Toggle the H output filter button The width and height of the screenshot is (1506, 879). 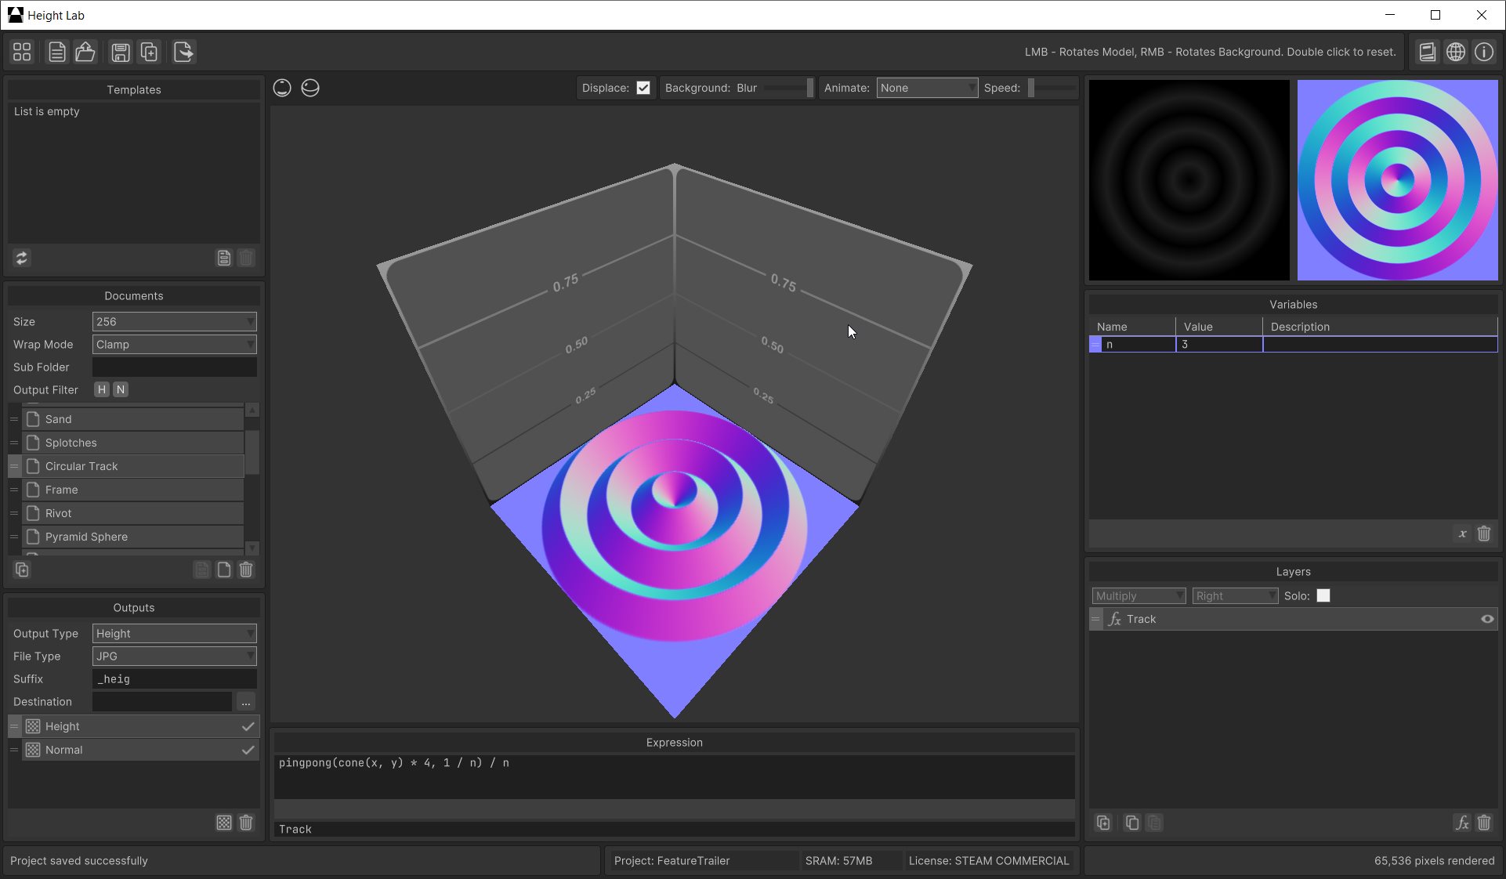[x=102, y=389]
